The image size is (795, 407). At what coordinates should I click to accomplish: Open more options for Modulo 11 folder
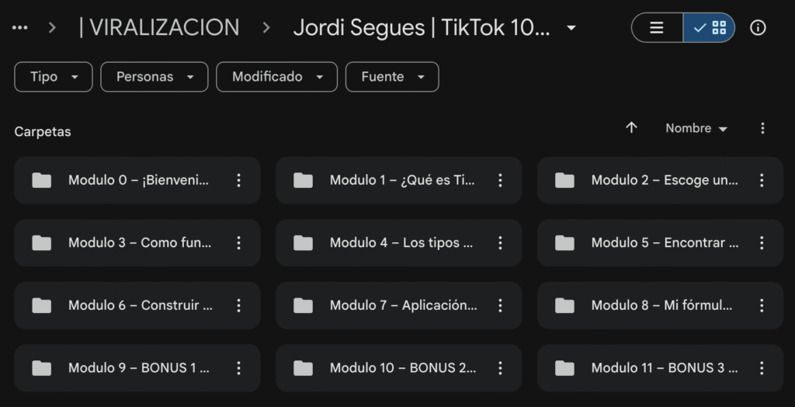pyautogui.click(x=762, y=368)
